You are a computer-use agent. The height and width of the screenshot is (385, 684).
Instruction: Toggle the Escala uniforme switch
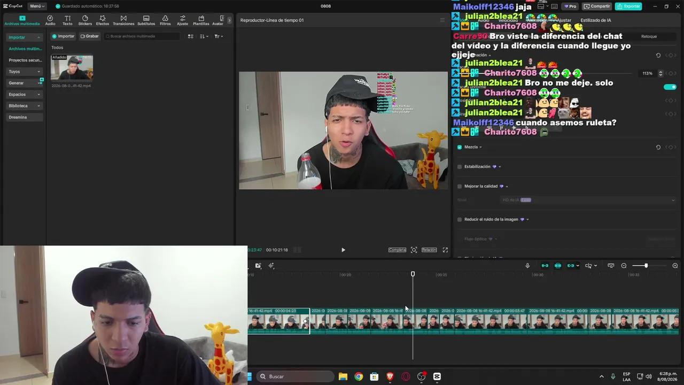670,87
